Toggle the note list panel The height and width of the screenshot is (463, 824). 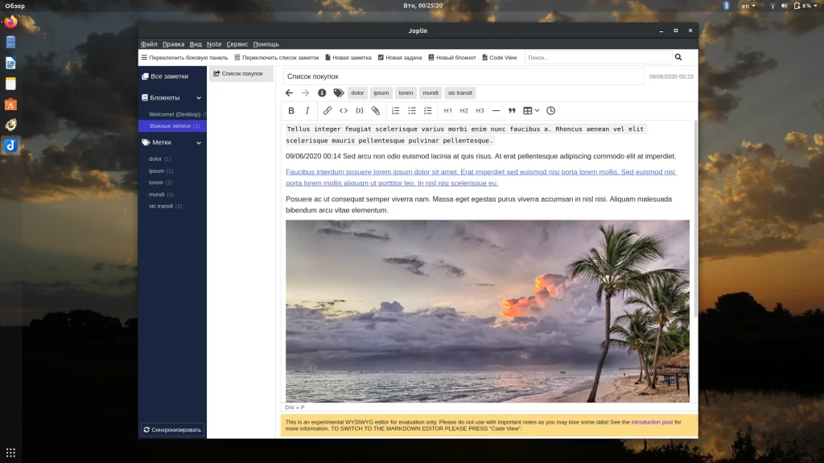[276, 58]
